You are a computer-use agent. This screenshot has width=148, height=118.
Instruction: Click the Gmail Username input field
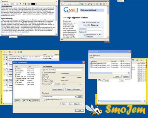(x=95, y=29)
